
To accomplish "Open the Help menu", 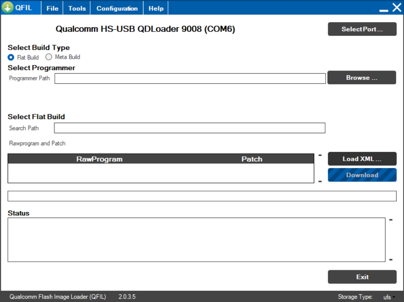I will coord(156,8).
